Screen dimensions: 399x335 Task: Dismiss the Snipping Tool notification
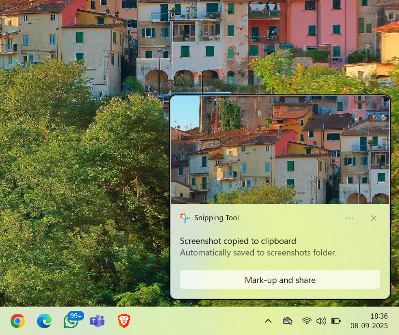373,218
